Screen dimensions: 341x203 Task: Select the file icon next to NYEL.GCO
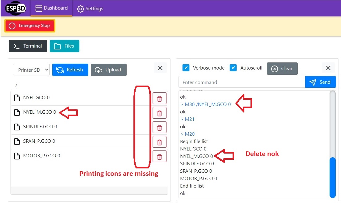17,97
